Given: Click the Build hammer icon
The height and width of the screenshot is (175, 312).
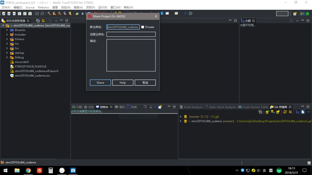Looking at the screenshot, I should [x=49, y=14].
